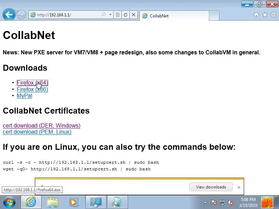Click the News PXE server announcement text
The height and width of the screenshot is (209, 279).
[x=131, y=53]
